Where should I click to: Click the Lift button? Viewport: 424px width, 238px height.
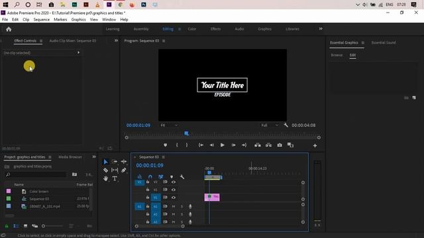coord(258,145)
